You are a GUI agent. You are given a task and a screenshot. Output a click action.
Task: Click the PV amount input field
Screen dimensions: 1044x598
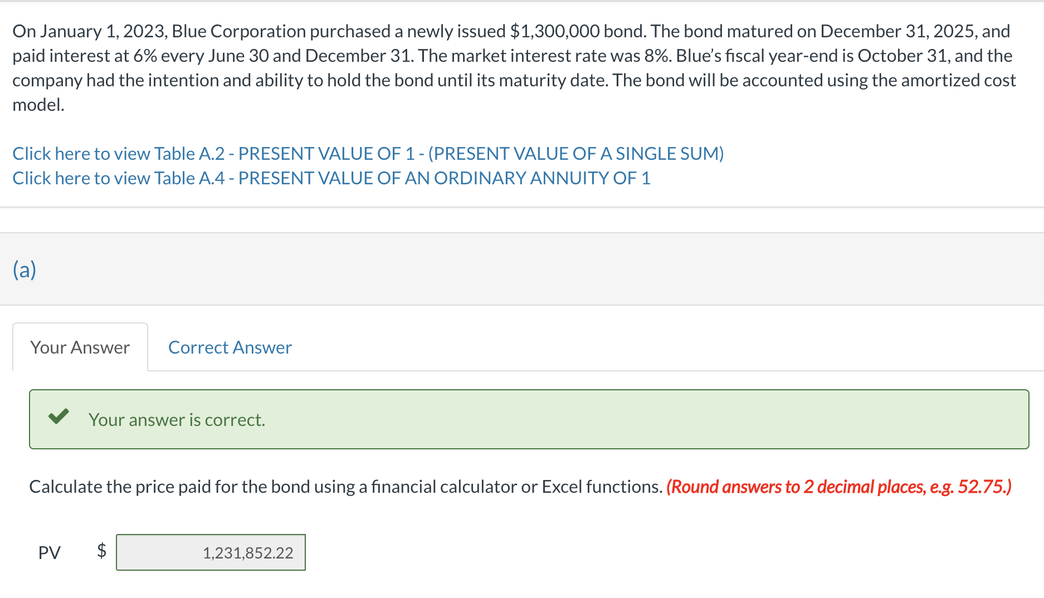tap(211, 552)
